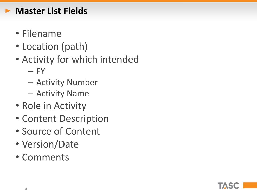Select the FY sub-item
257x193 pixels.
41,71
